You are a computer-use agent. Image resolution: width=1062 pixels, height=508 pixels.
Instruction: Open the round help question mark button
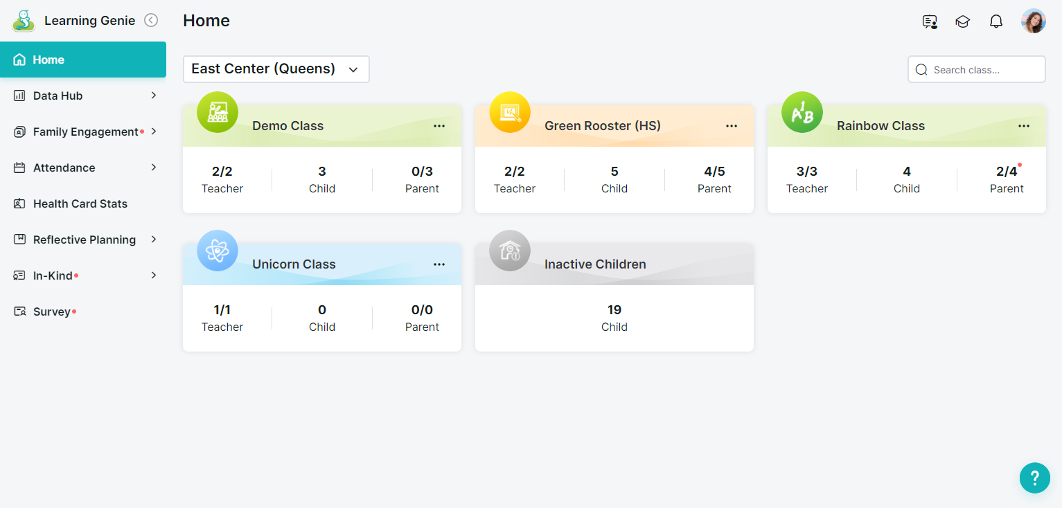coord(1034,478)
